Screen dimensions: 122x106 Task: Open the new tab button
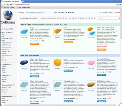point(23,1)
